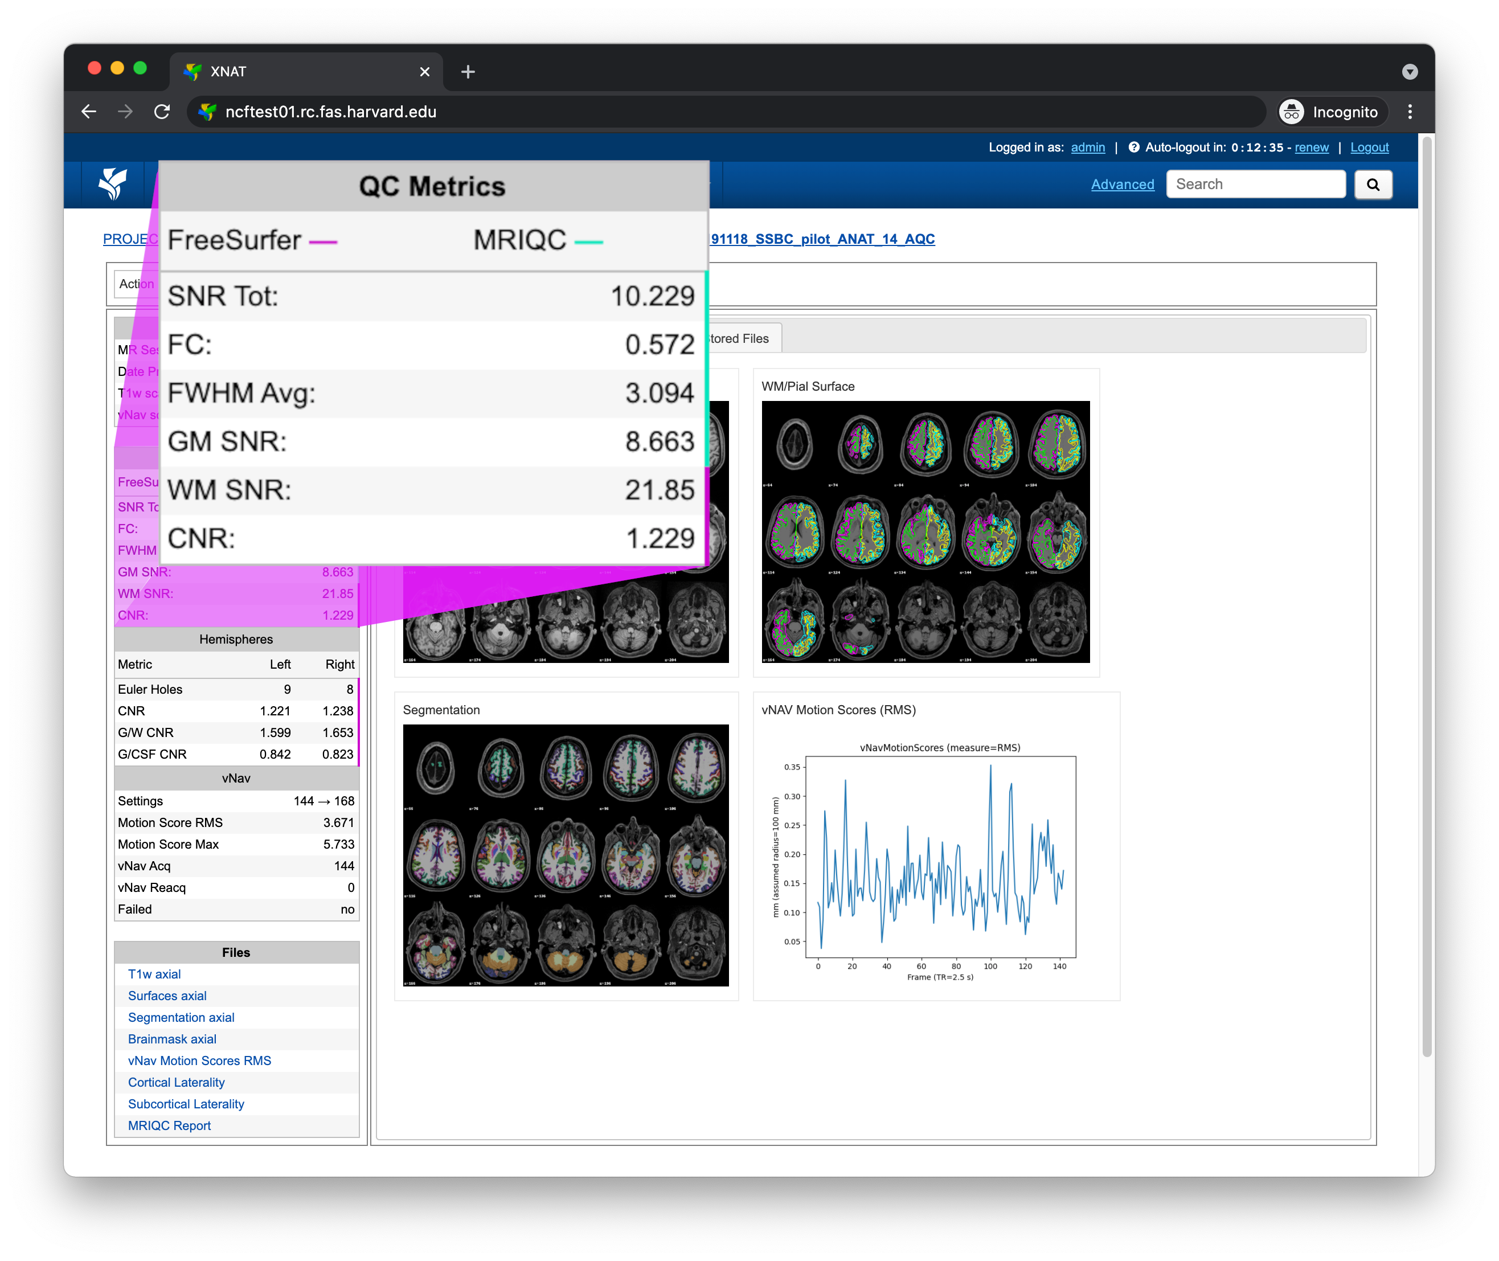Click the Settings 144 → 168 row
The height and width of the screenshot is (1261, 1499).
point(236,801)
